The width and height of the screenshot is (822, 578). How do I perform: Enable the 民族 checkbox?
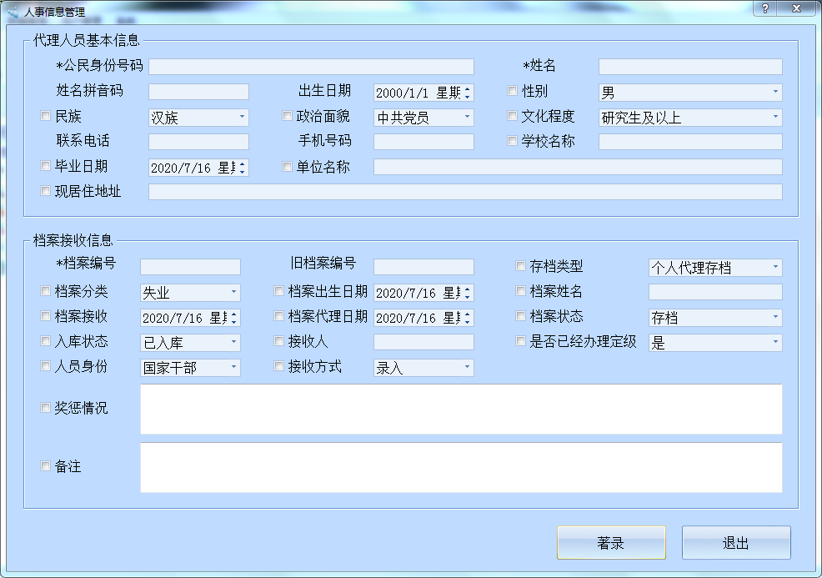(x=46, y=117)
